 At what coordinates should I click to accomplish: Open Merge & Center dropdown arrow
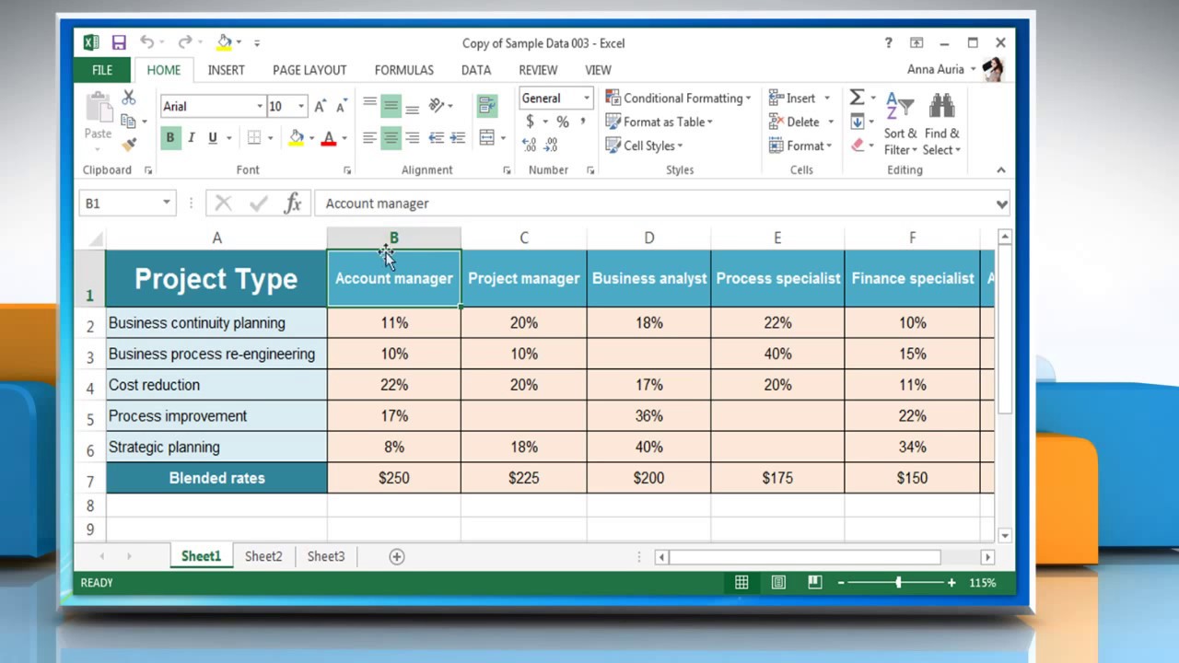503,138
